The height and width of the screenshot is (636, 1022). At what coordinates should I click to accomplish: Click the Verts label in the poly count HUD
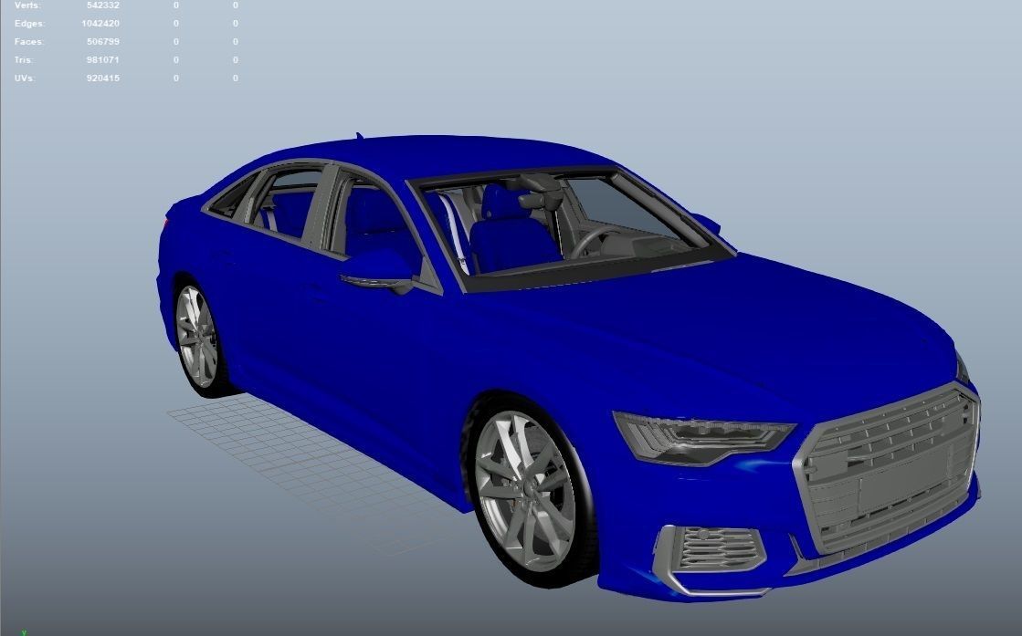[x=26, y=5]
